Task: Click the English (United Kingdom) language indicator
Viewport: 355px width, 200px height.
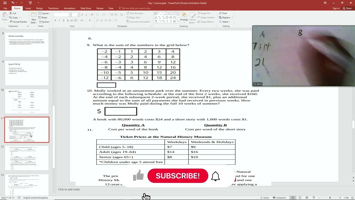Action: coord(35,198)
